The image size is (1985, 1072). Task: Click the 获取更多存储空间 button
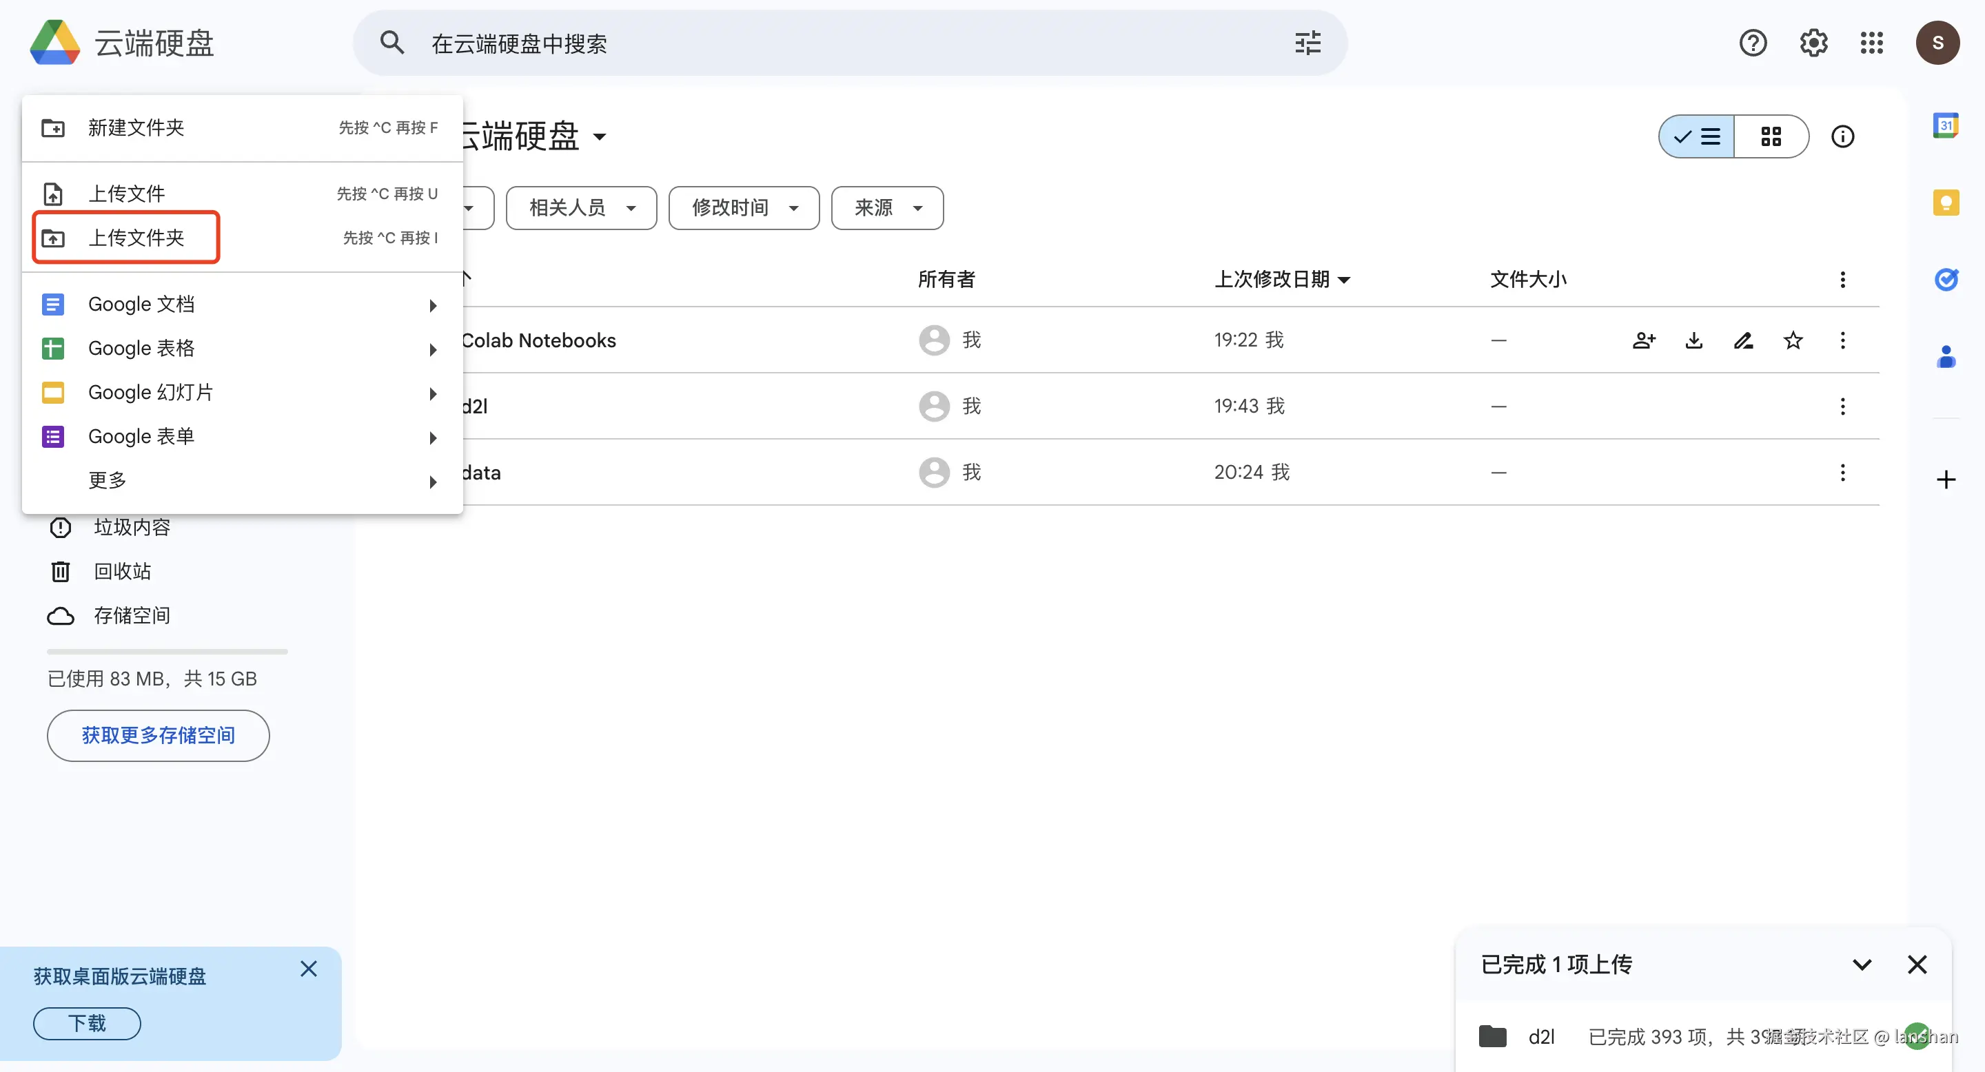(158, 736)
